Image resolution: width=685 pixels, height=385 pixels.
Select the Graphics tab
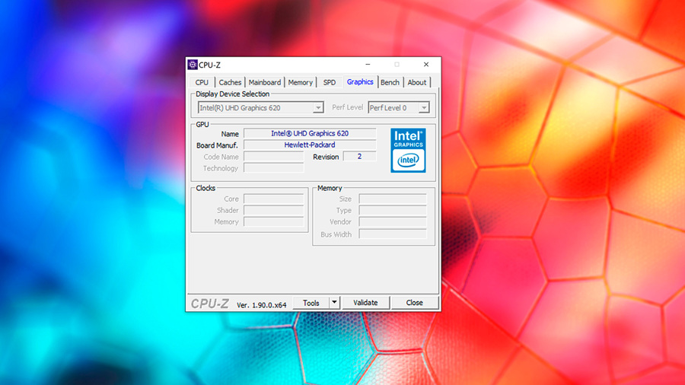(360, 82)
